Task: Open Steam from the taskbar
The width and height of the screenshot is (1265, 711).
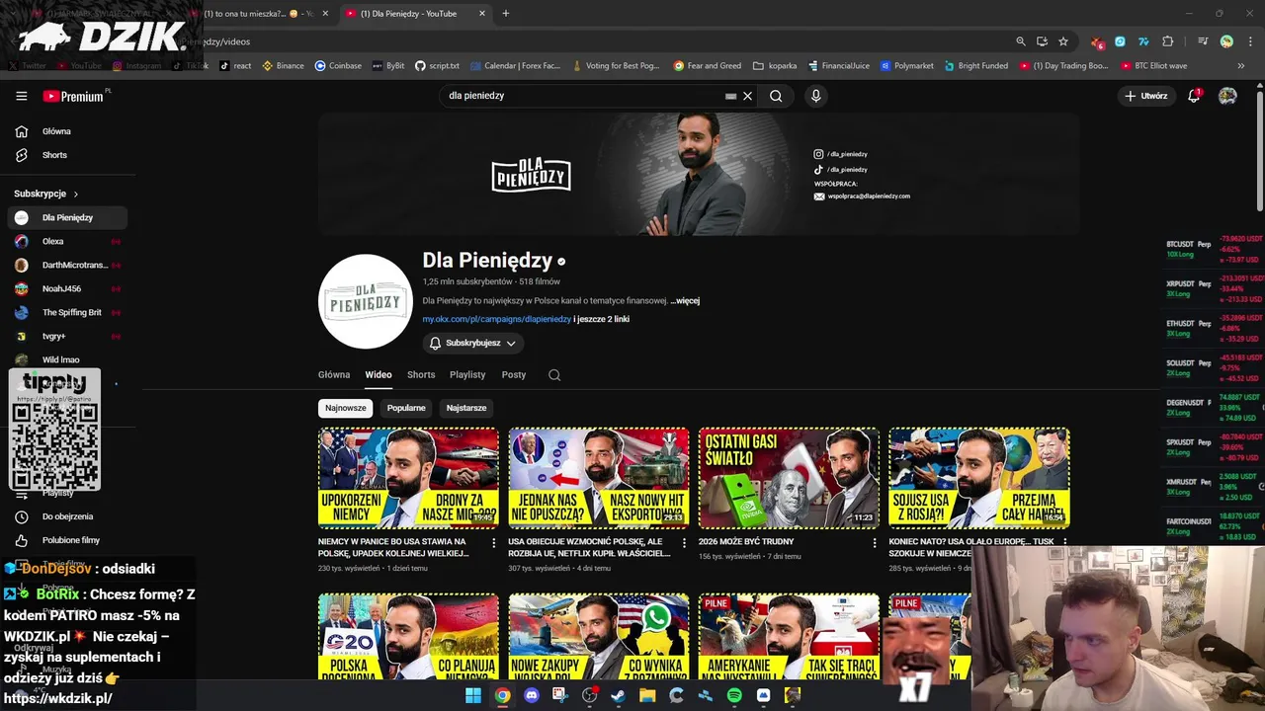Action: (x=619, y=695)
